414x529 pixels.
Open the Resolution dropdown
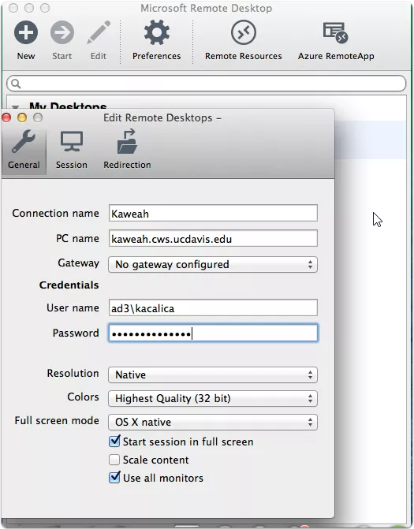(213, 374)
